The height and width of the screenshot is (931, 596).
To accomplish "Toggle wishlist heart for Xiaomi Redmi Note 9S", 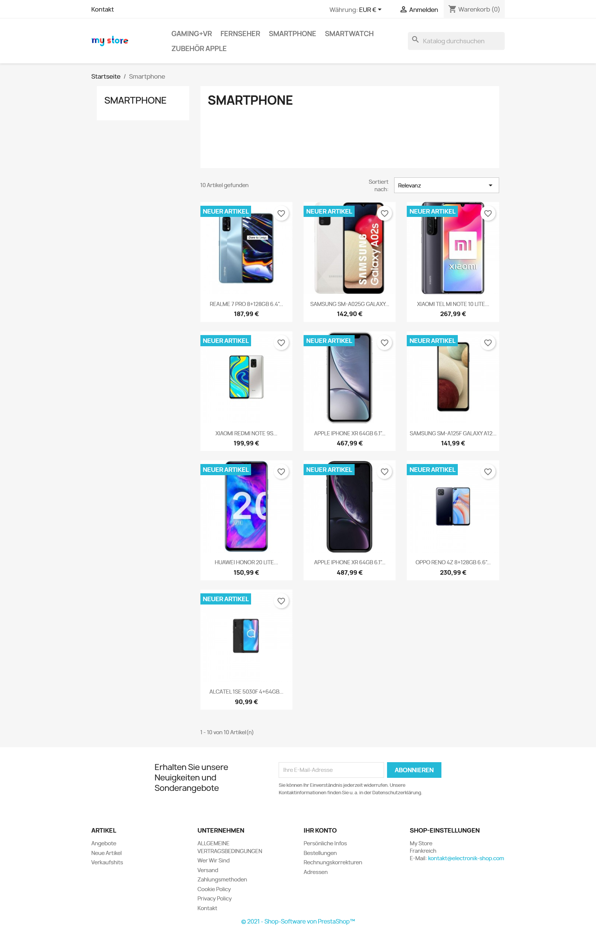I will (x=281, y=343).
